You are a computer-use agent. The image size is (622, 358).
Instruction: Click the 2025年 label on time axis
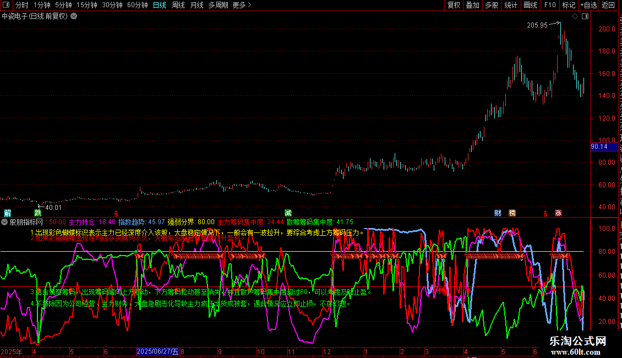[x=12, y=351]
